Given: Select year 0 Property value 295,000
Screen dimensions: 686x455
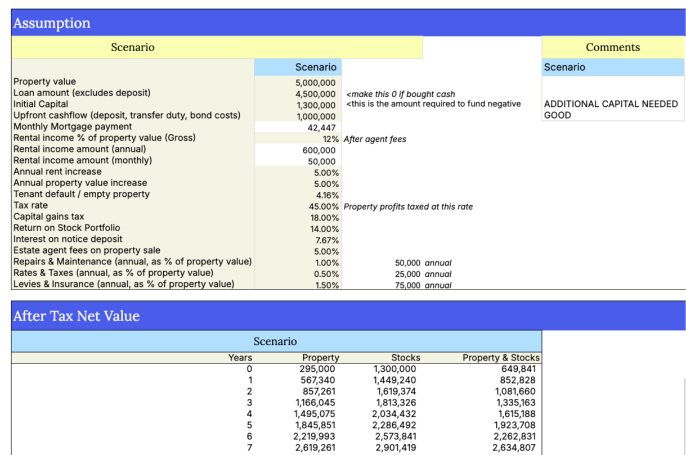Looking at the screenshot, I should pos(317,369).
